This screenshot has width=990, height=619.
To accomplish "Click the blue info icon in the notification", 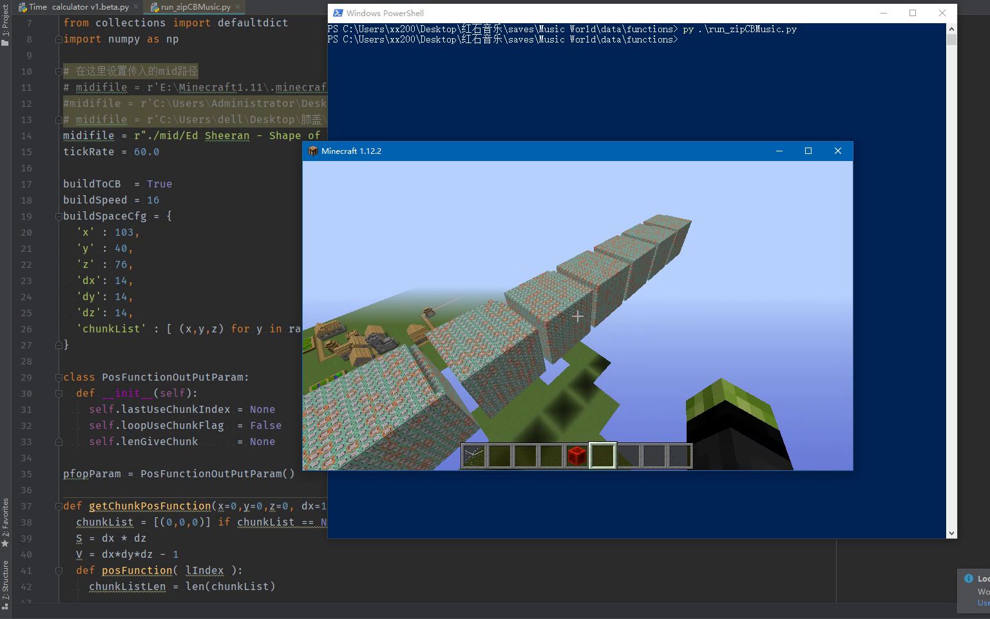I will (968, 578).
